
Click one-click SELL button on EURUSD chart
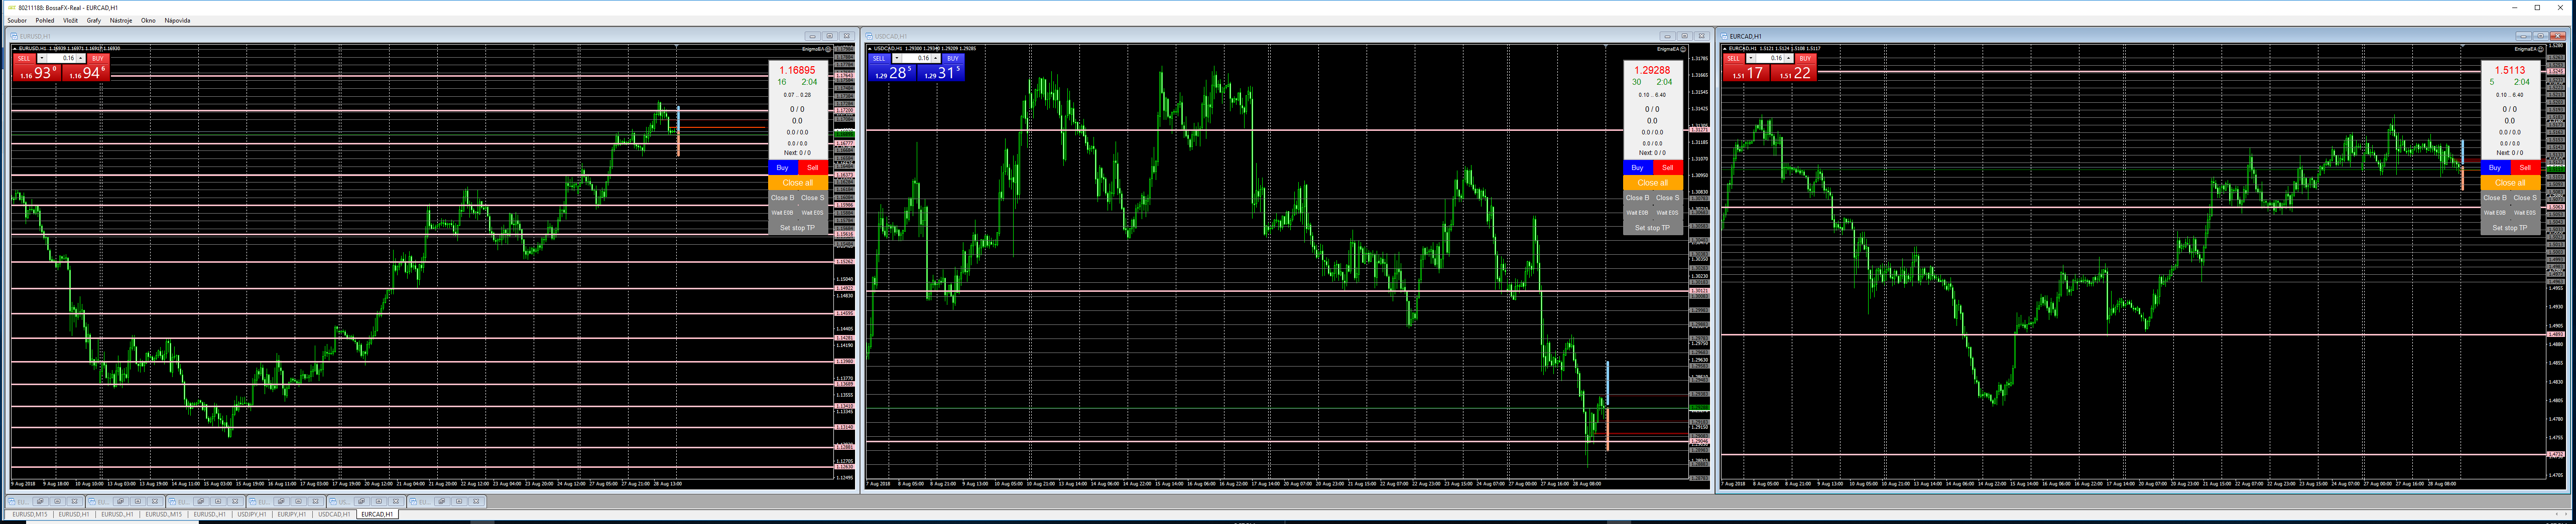pyautogui.click(x=25, y=59)
